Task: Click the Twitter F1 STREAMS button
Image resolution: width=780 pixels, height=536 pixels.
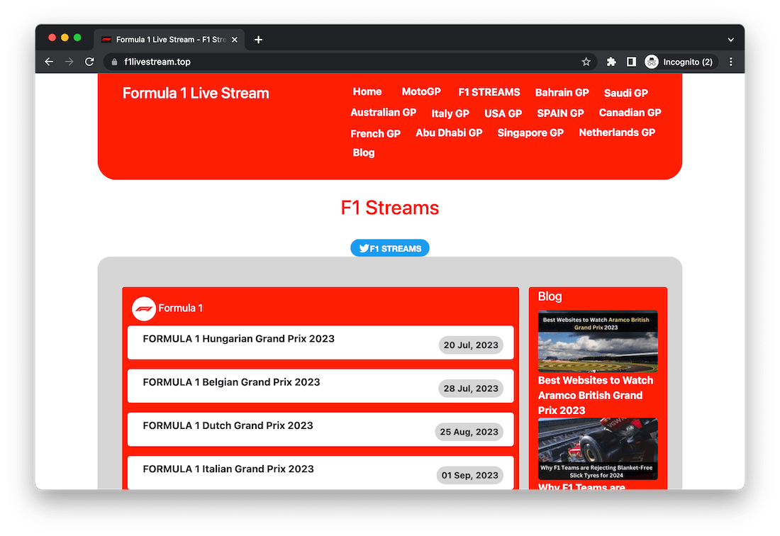Action: (390, 248)
